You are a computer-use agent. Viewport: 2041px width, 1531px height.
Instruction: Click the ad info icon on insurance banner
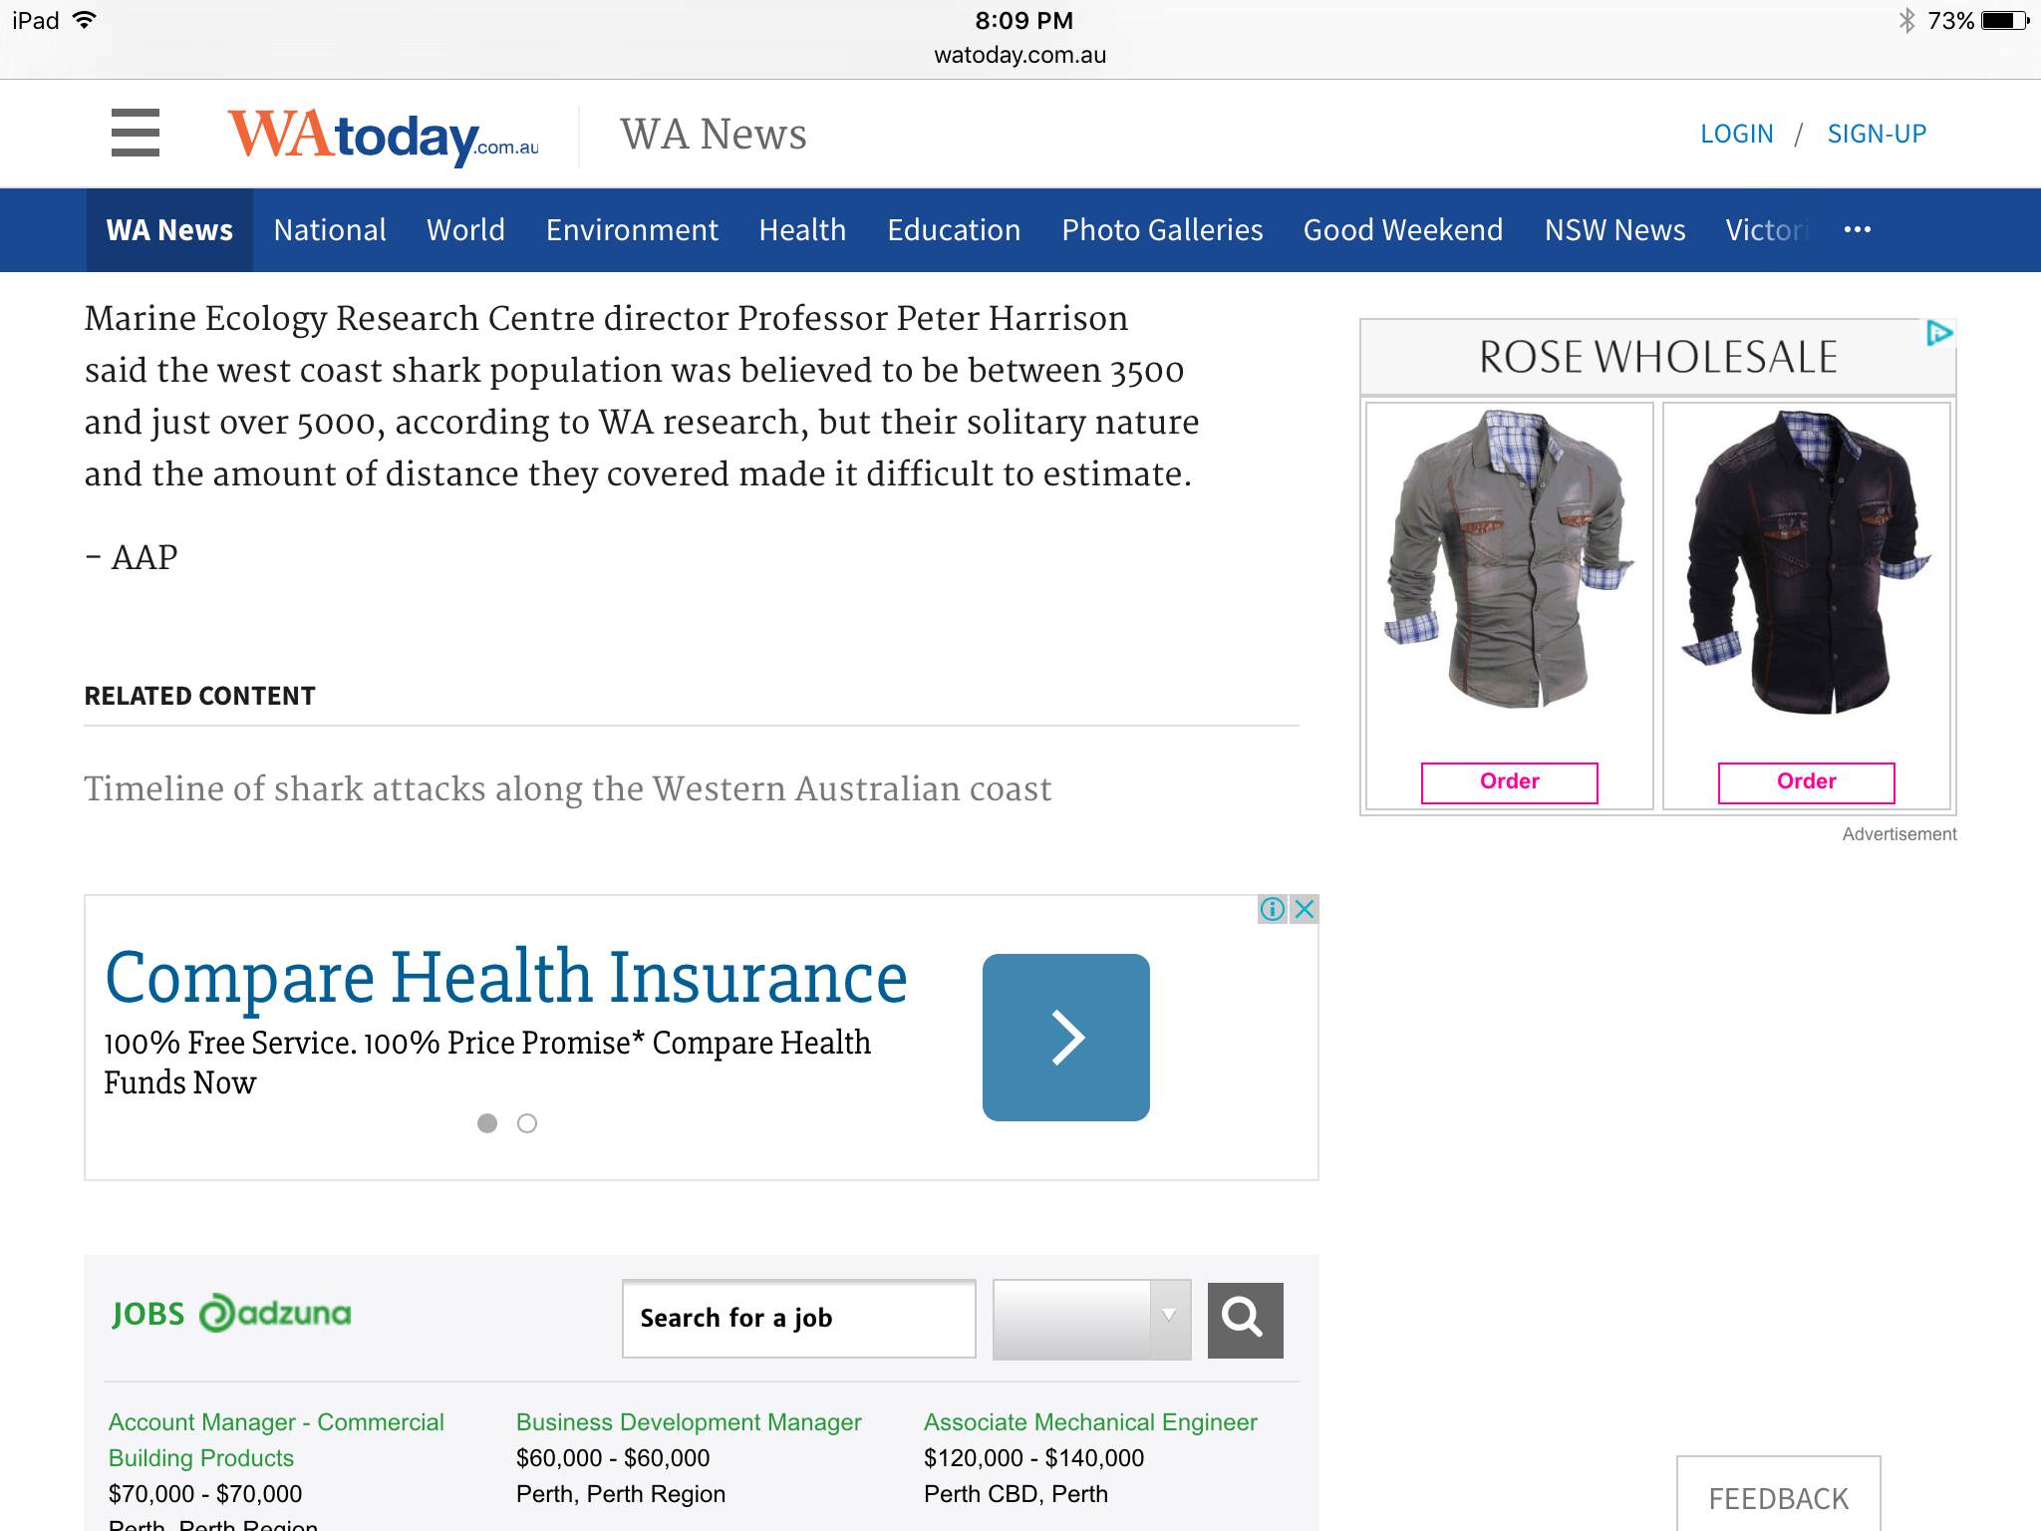point(1272,909)
